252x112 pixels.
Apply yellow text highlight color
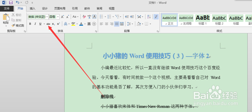tap(73, 24)
